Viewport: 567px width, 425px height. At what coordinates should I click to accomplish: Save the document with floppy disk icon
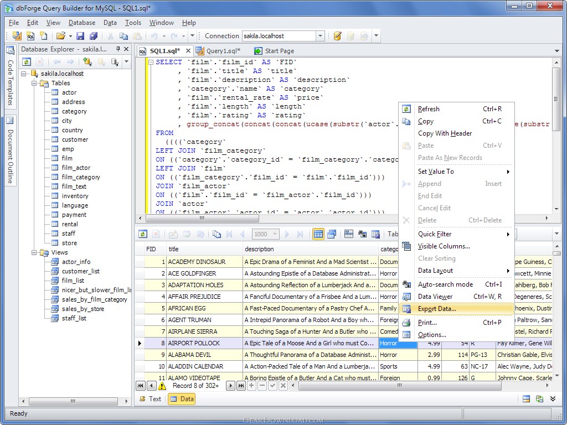(80, 36)
